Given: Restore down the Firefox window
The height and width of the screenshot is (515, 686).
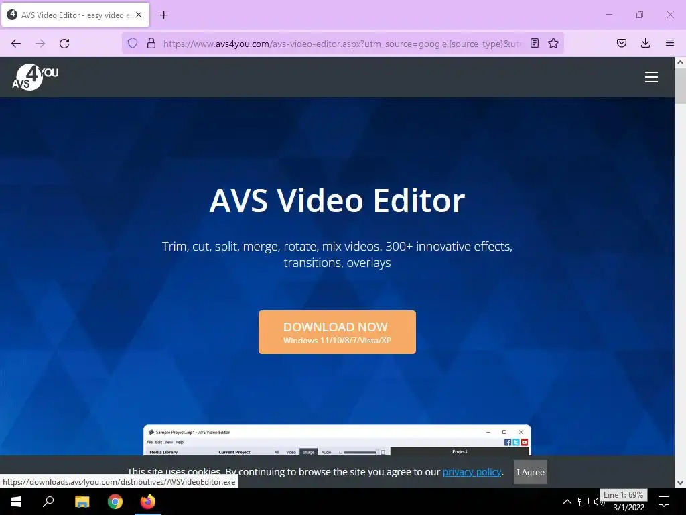Looking at the screenshot, I should click(x=640, y=15).
